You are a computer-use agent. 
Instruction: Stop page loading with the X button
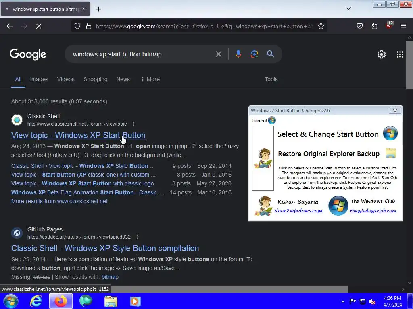click(39, 26)
